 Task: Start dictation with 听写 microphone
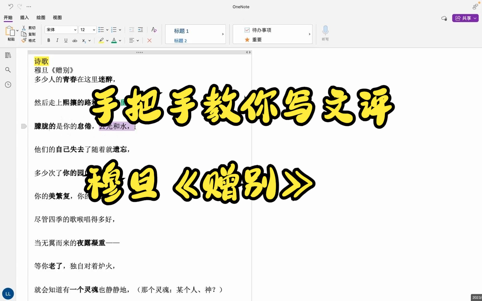point(325,33)
